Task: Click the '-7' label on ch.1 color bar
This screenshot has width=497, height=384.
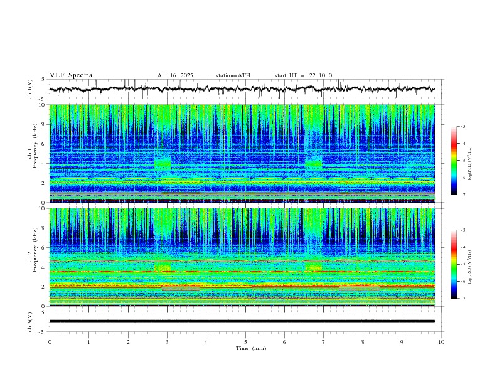Action: point(463,195)
